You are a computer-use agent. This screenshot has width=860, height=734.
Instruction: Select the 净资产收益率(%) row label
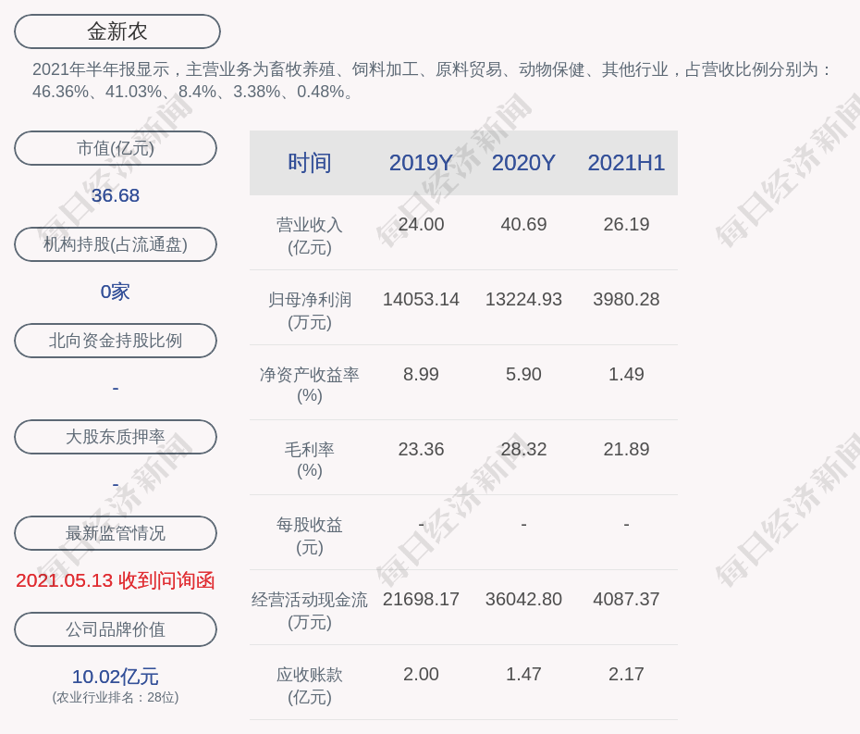coord(310,385)
